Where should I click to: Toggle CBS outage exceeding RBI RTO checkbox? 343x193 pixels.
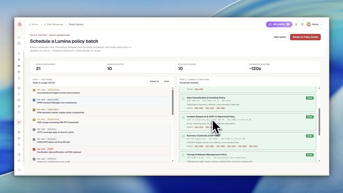(34, 120)
